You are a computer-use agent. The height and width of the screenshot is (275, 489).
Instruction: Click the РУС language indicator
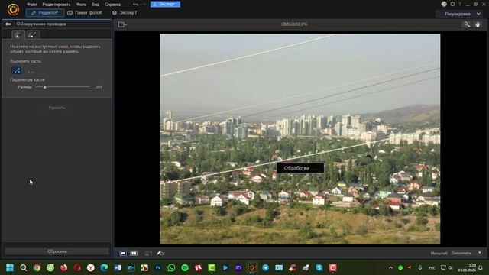tap(432, 268)
